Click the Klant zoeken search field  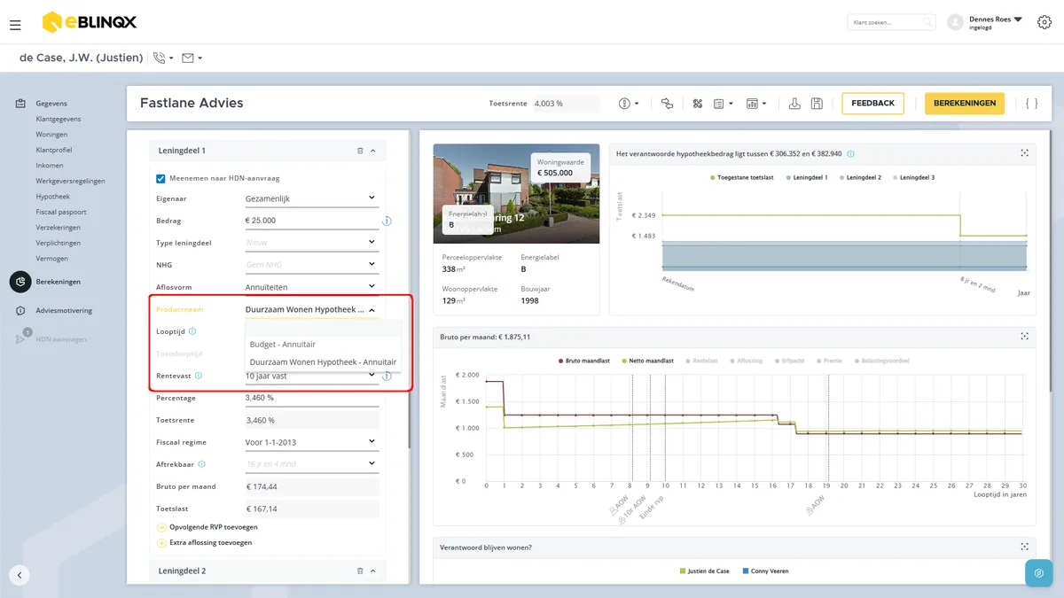pos(890,22)
